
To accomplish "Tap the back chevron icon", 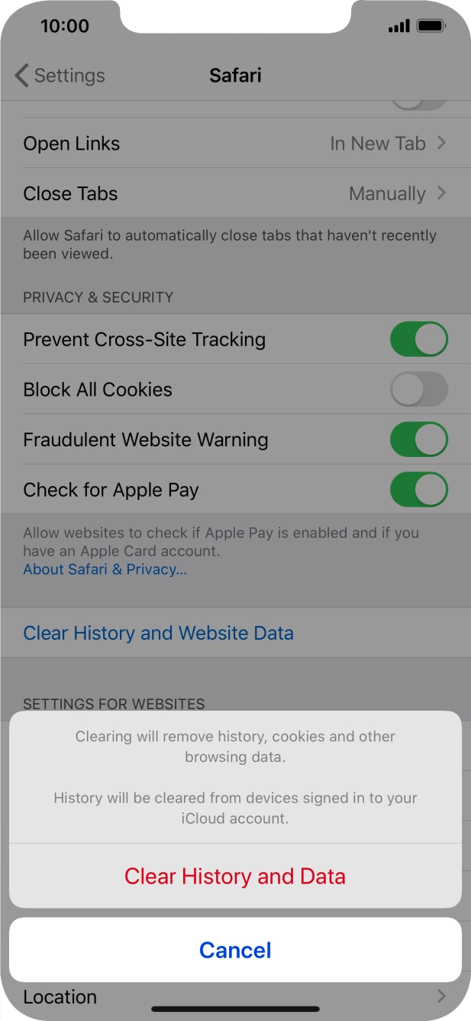I will pos(20,76).
